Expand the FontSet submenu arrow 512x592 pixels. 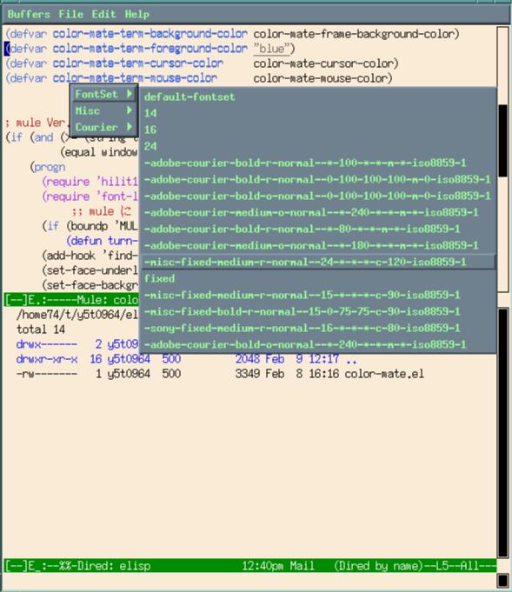click(130, 93)
